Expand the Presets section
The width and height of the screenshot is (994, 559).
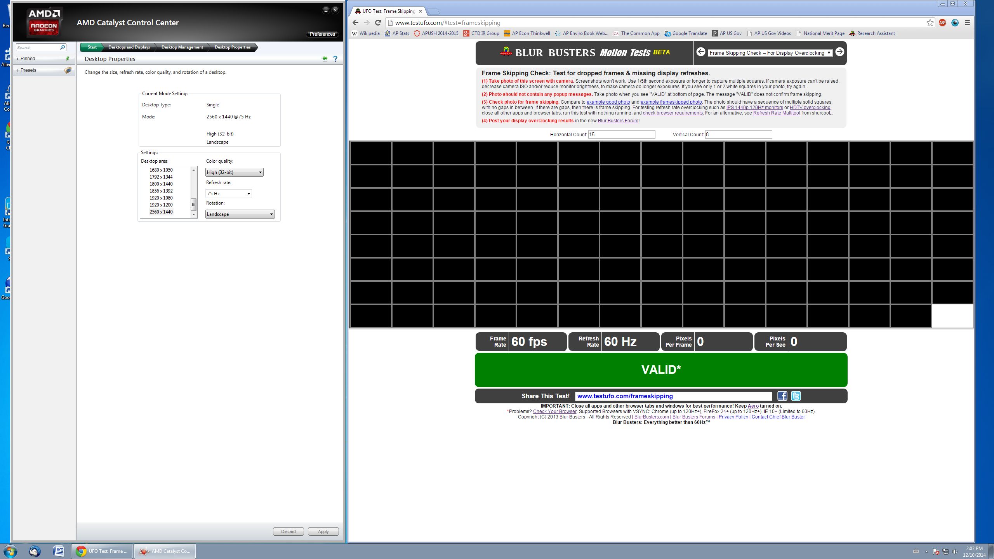pyautogui.click(x=28, y=70)
